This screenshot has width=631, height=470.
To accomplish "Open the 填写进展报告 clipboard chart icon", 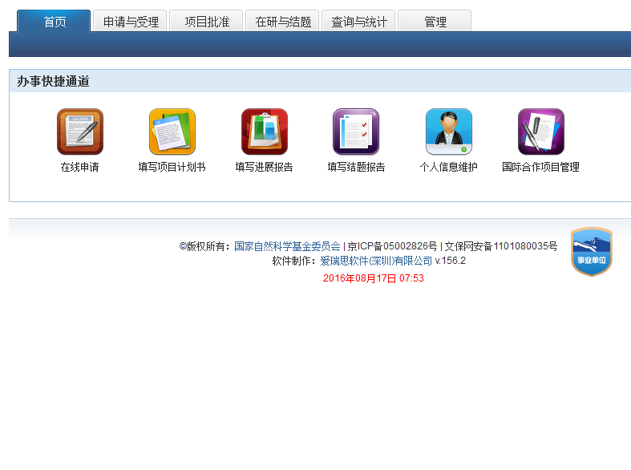I will point(265,132).
